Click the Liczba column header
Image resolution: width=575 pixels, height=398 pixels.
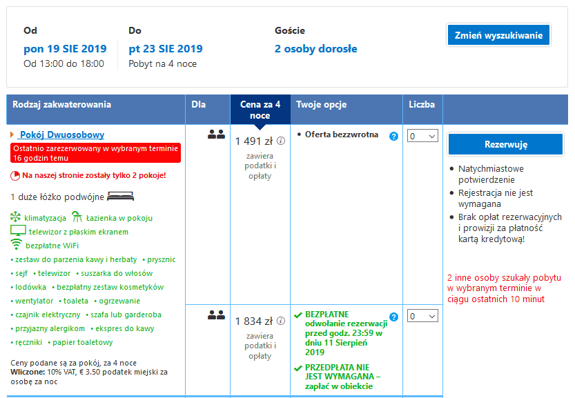pos(423,110)
